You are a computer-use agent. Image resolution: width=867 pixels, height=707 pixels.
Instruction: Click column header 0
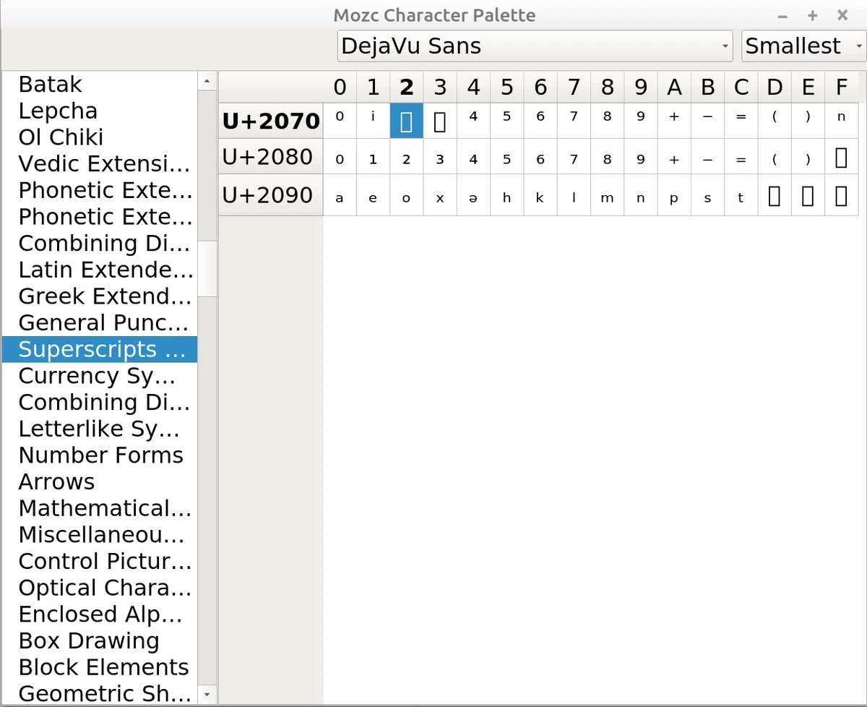click(x=340, y=87)
